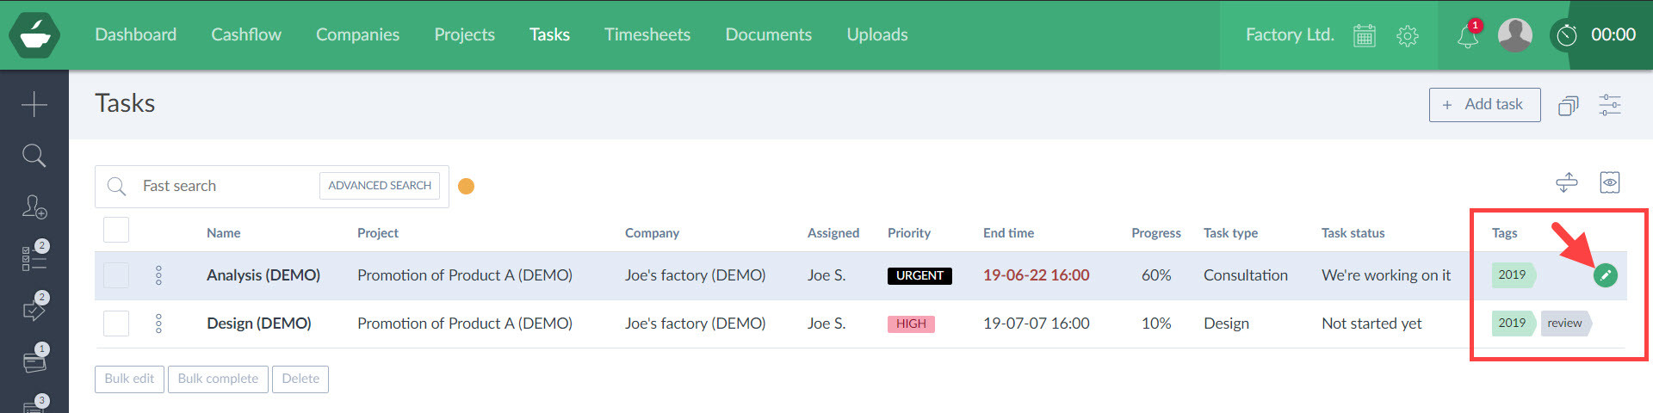Click the app logo in top-left corner
1653x413 pixels.
point(34,35)
